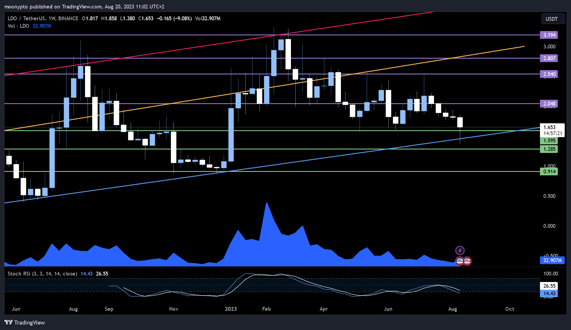Click the Jun label at chart start

(x=16, y=309)
